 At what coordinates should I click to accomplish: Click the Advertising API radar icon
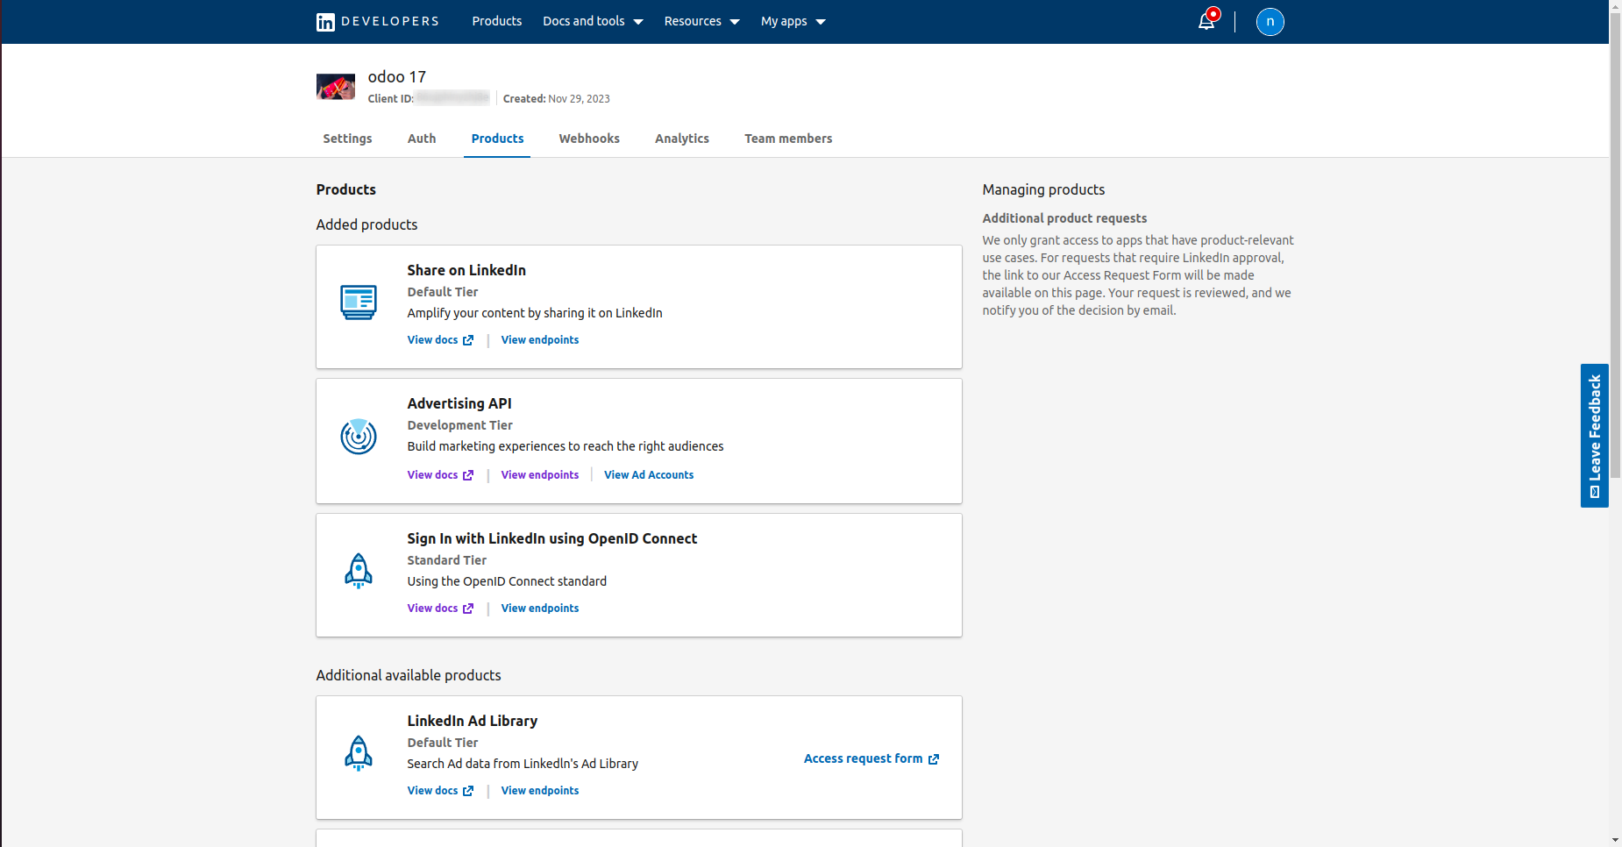click(359, 437)
